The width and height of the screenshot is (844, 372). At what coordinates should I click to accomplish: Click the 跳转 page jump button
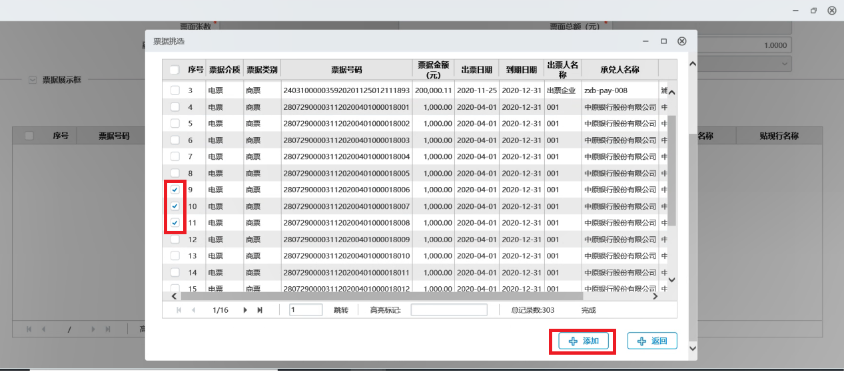pyautogui.click(x=341, y=310)
